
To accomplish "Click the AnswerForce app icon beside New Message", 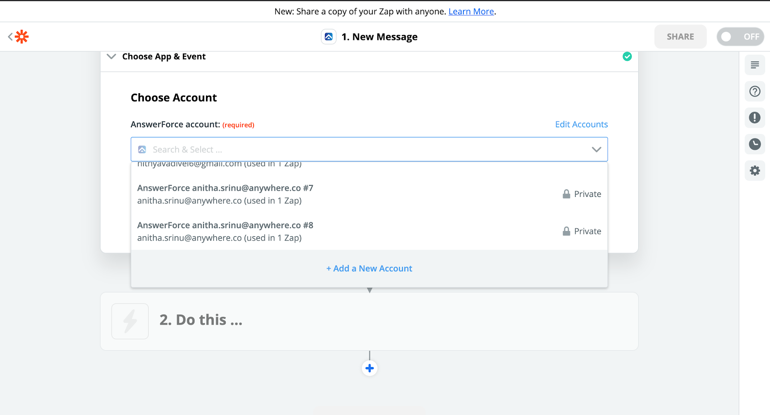I will 329,37.
